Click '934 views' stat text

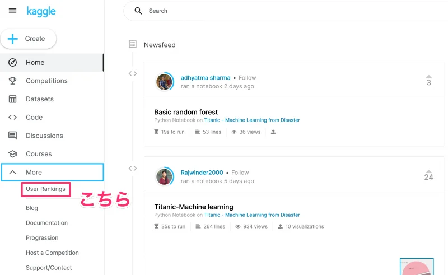coord(255,226)
